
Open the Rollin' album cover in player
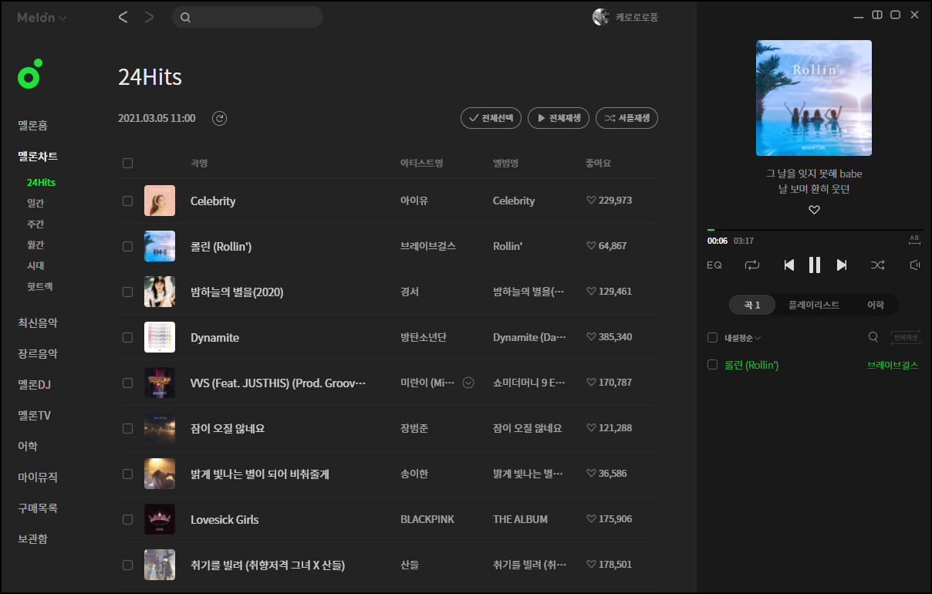[814, 98]
